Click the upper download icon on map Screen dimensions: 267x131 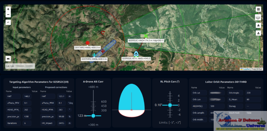258,26
